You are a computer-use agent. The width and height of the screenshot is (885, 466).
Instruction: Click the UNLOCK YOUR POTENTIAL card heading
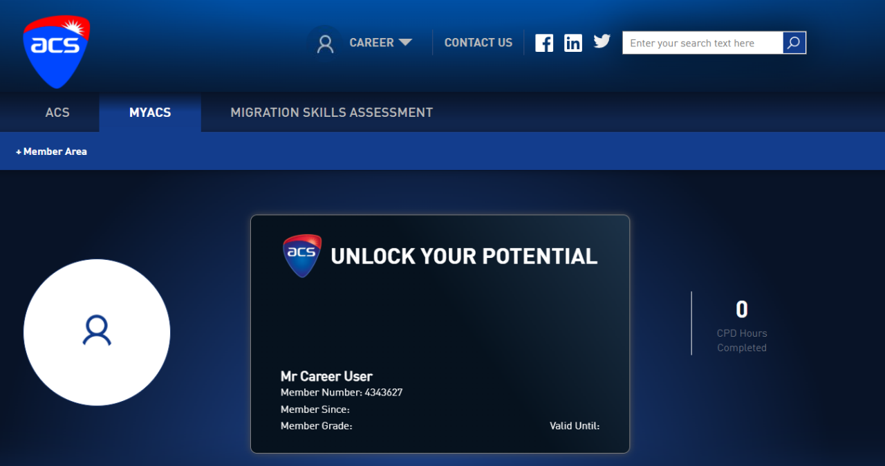[464, 257]
